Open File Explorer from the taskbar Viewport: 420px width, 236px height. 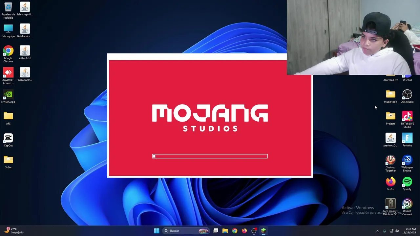pos(225,231)
